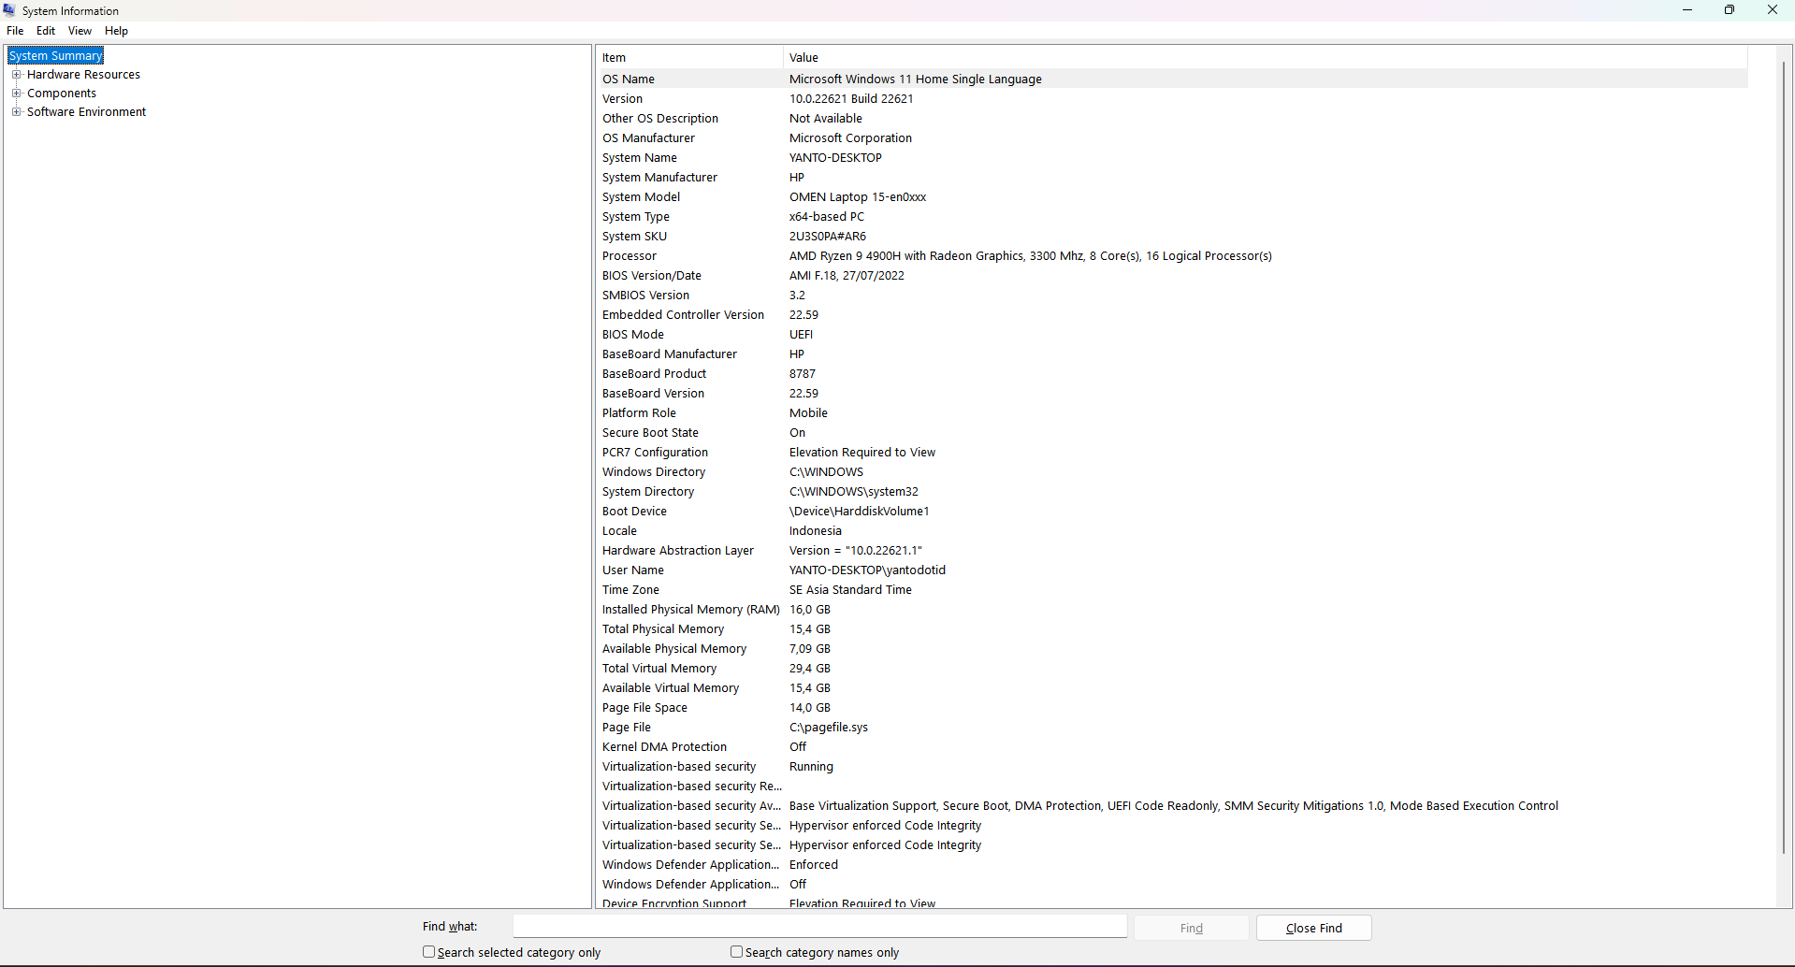Viewport: 1795px width, 967px height.
Task: Select Installed Physical Memory (RAM) row
Action: 1173,610
